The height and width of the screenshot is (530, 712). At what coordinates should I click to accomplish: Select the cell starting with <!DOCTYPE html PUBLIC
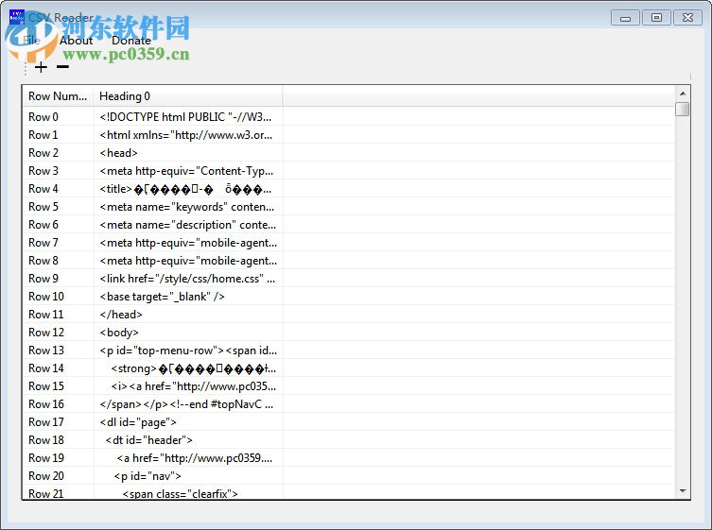tap(188, 116)
